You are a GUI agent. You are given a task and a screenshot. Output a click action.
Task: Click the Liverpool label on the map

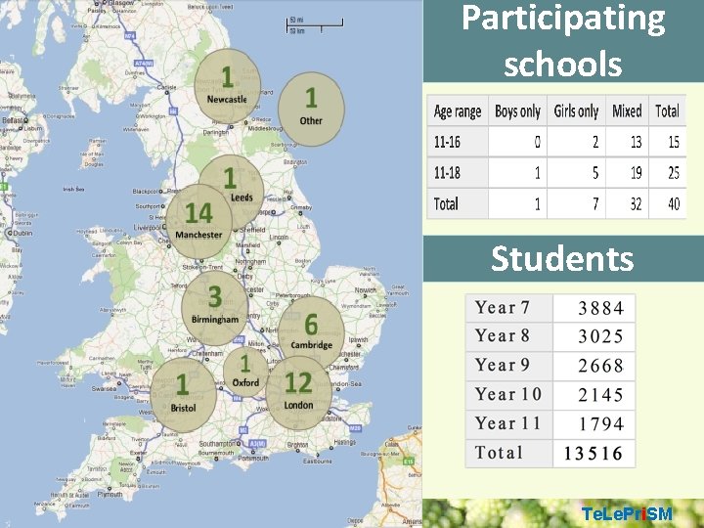click(148, 228)
